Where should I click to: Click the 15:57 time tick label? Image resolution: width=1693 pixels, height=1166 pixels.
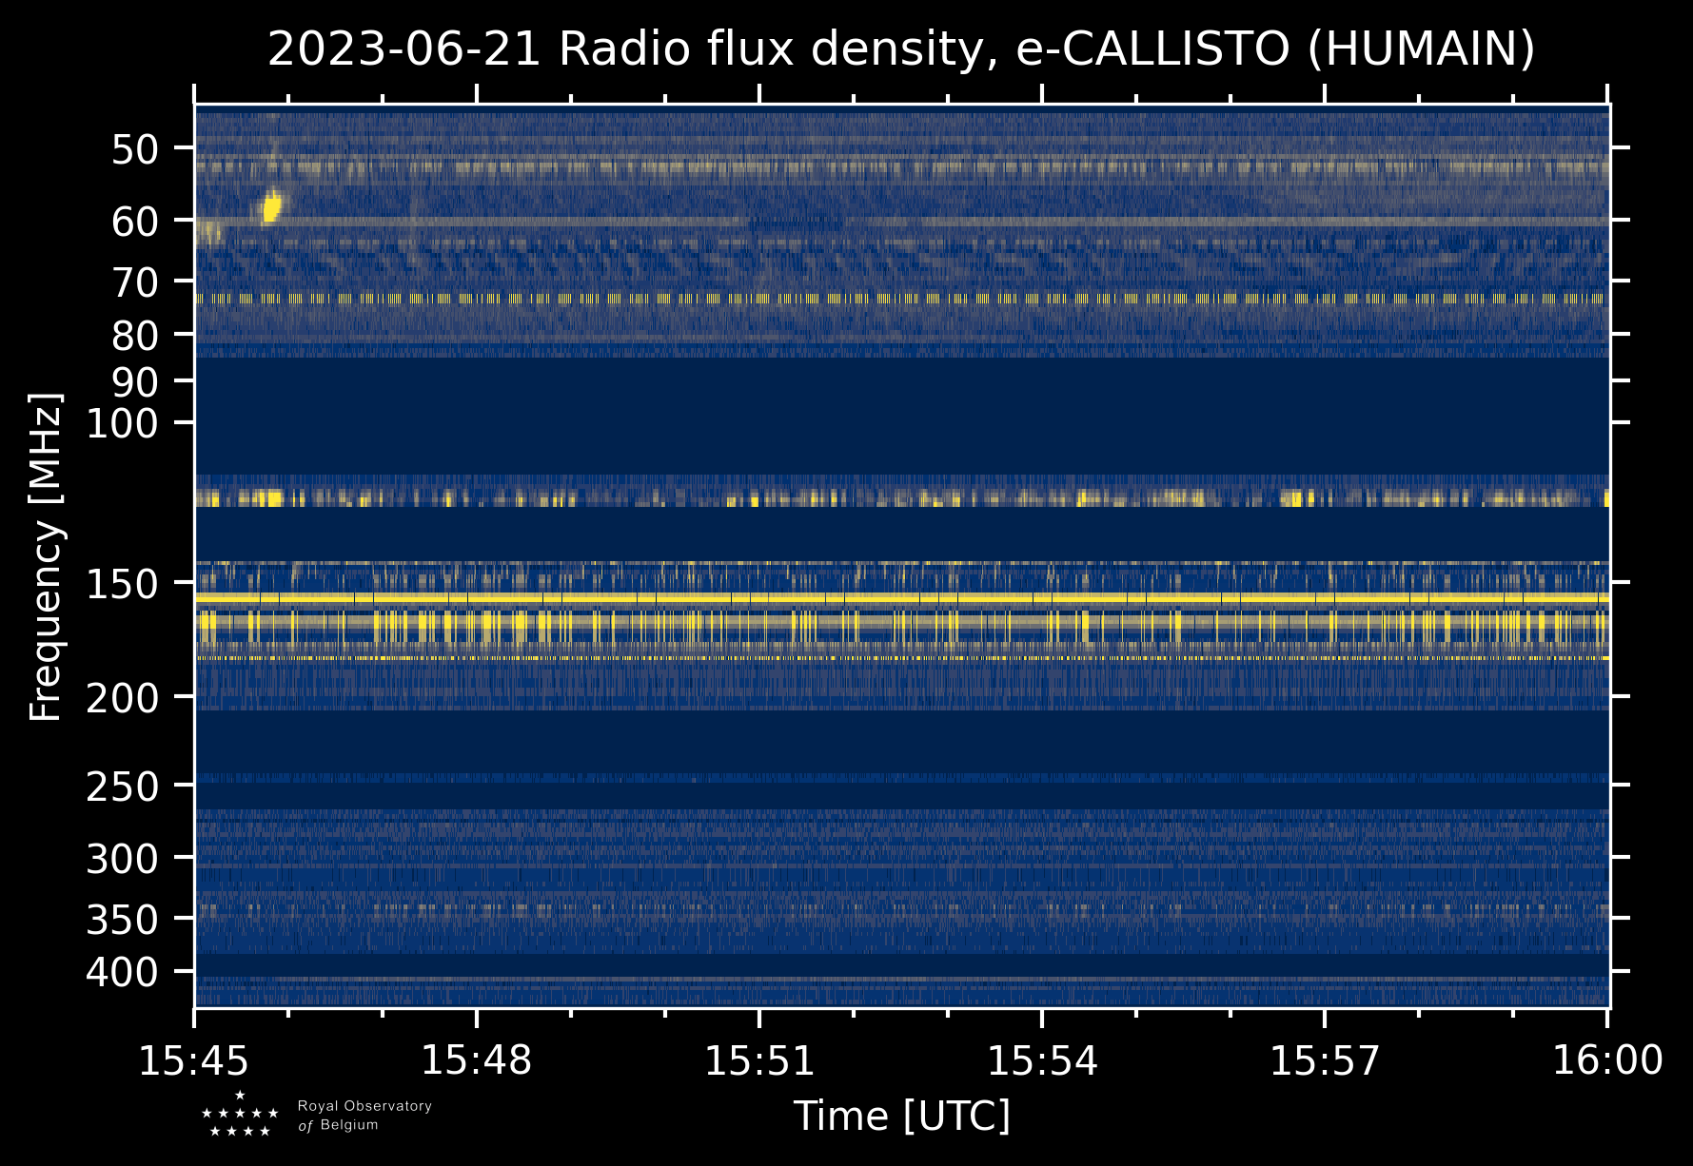[1325, 1060]
